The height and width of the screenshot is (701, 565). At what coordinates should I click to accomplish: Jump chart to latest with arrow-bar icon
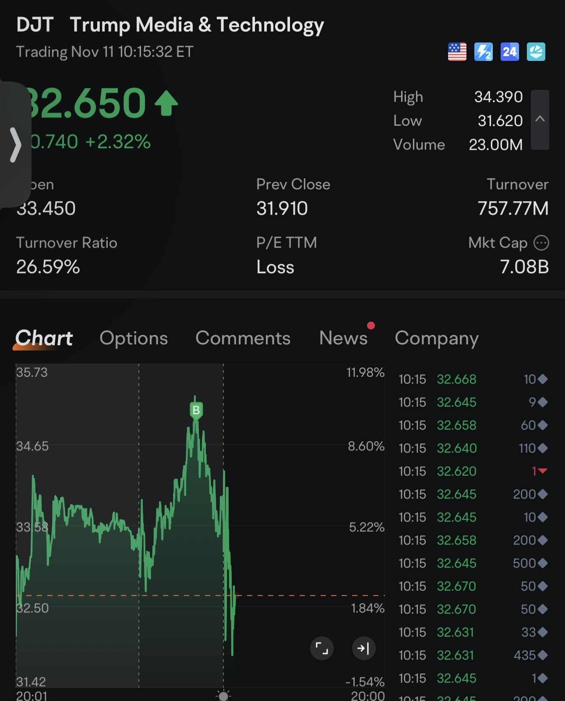364,648
